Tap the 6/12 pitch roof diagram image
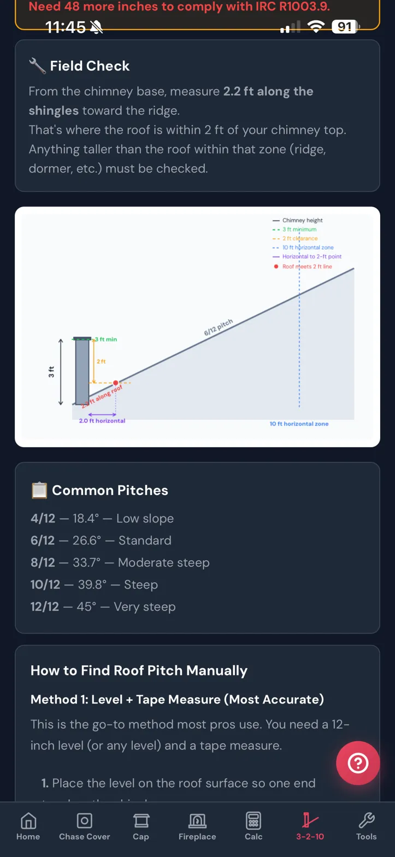The width and height of the screenshot is (395, 857). tap(197, 325)
